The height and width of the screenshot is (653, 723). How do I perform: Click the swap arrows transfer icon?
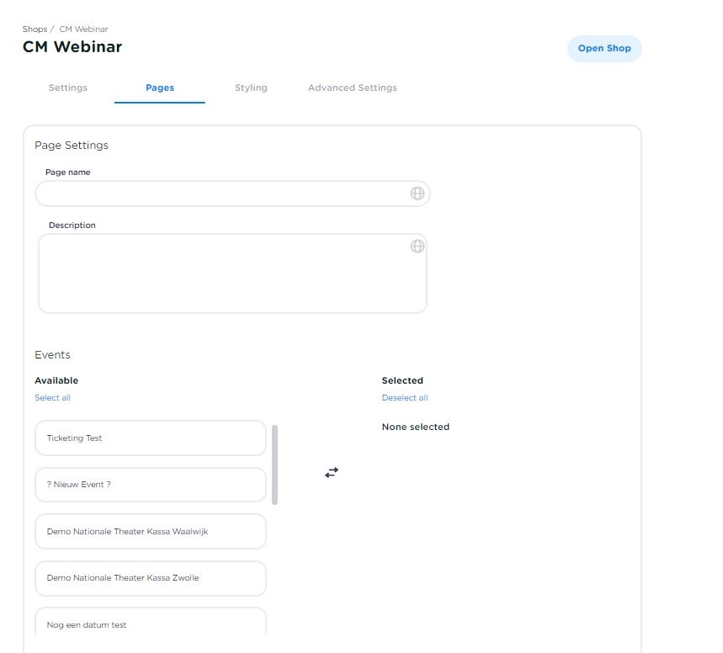(332, 473)
